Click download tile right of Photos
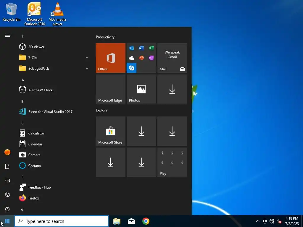The height and width of the screenshot is (227, 303). 172,89
